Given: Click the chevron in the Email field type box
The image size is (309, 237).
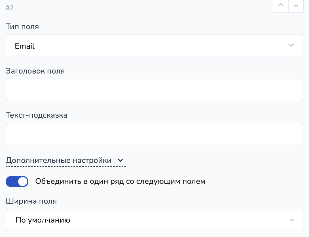Looking at the screenshot, I should tap(291, 46).
